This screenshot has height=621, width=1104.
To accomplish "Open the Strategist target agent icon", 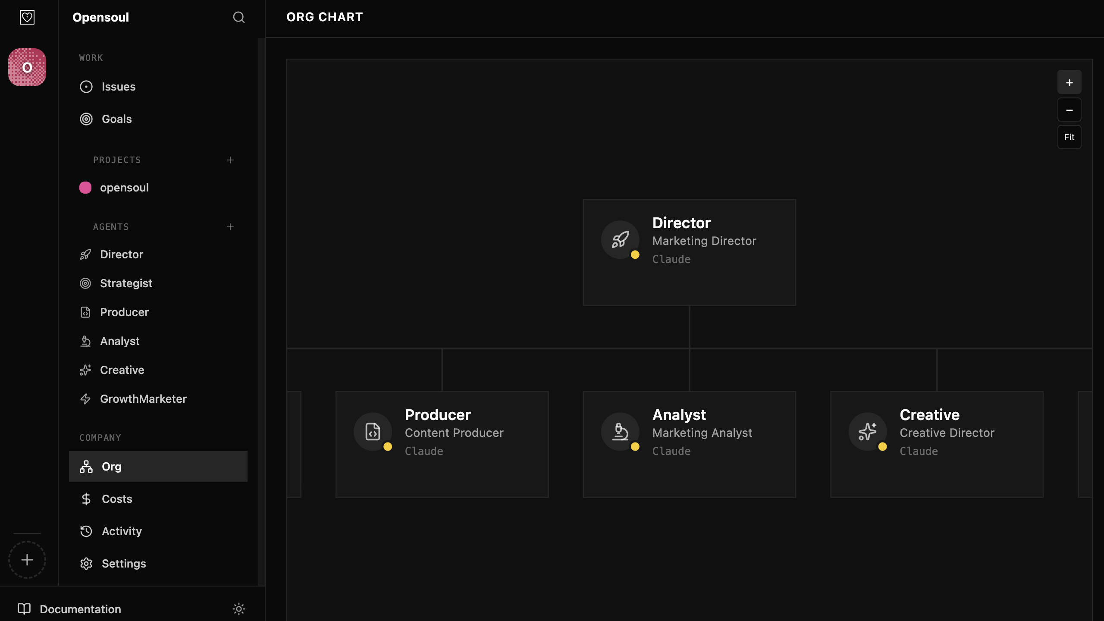I will tap(86, 283).
